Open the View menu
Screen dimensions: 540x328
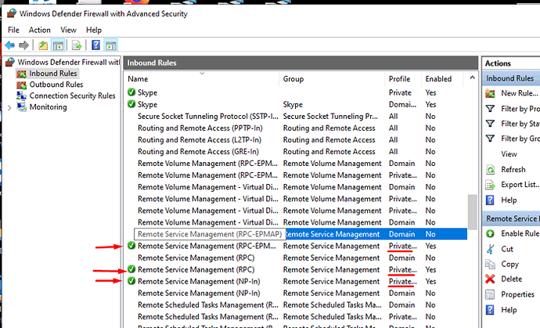pyautogui.click(x=68, y=30)
